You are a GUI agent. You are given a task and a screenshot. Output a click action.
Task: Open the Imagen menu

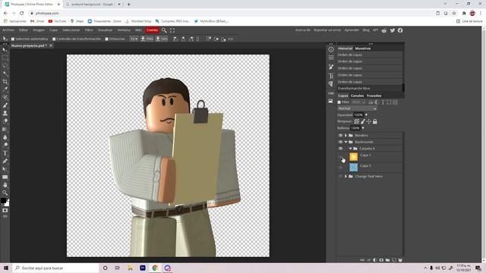coord(39,30)
